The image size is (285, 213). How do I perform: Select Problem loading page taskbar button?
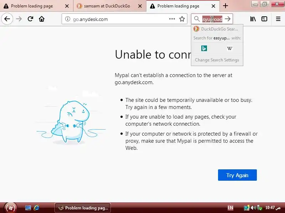point(83,208)
